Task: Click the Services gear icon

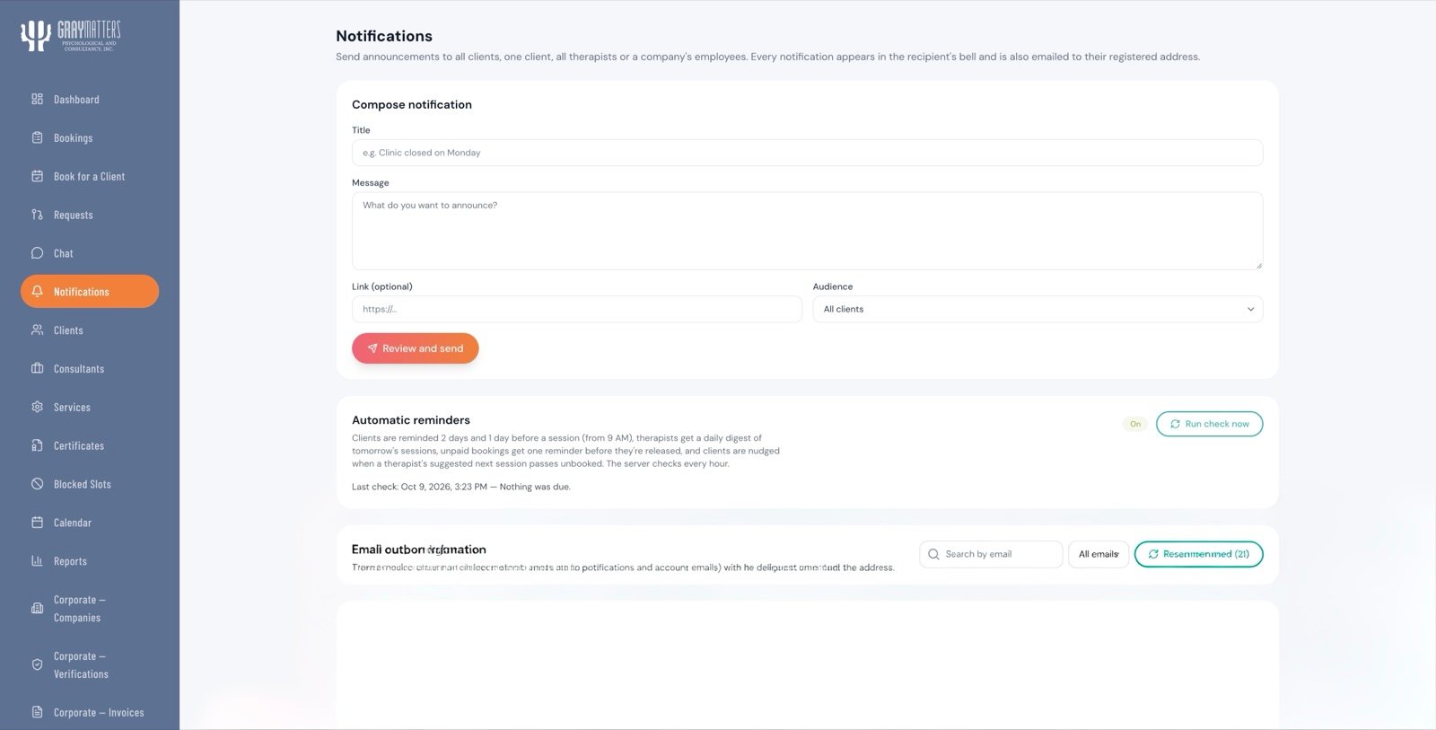Action: click(37, 407)
